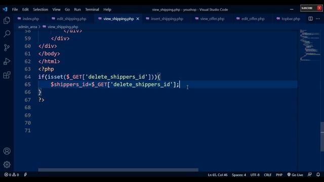Open the Selection menu
The image size is (324, 182).
(x=40, y=10)
